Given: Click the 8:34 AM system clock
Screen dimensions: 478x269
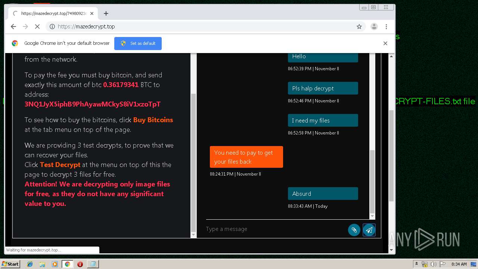Looking at the screenshot, I should pos(459,264).
